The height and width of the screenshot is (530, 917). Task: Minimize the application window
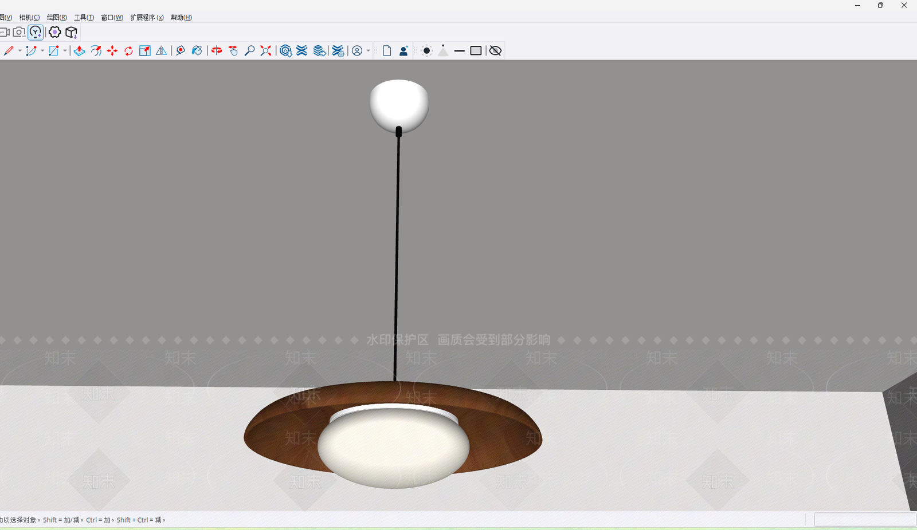tap(857, 6)
